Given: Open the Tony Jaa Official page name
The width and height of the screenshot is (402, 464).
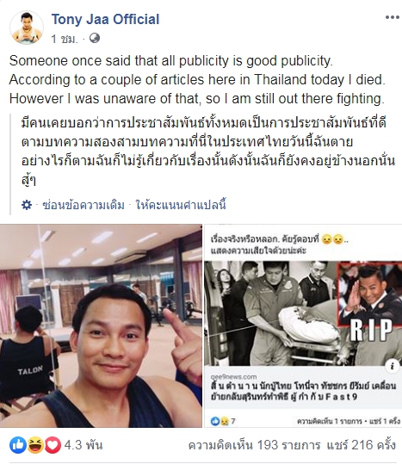Looking at the screenshot, I should [x=106, y=19].
